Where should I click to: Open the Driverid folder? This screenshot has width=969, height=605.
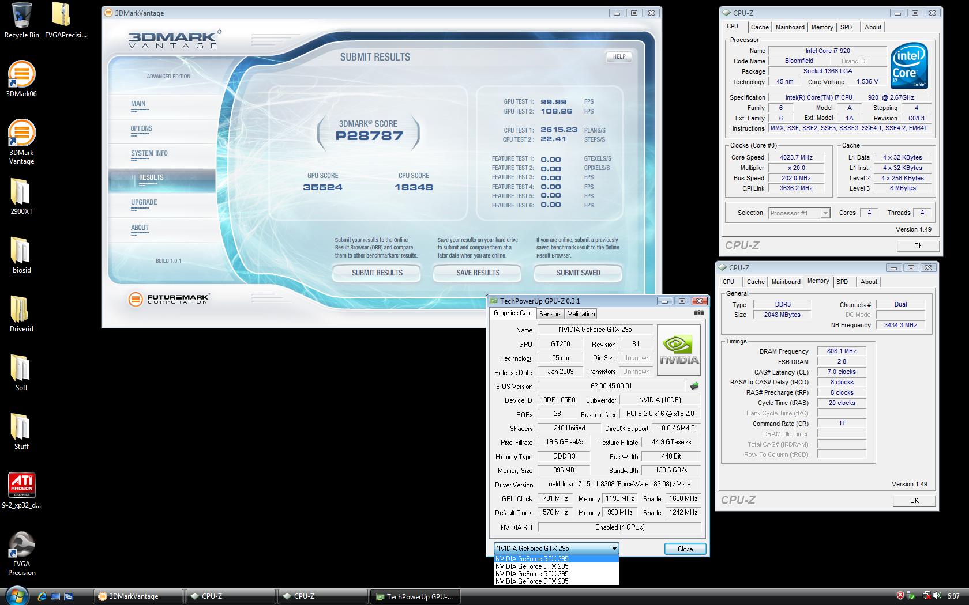click(x=21, y=314)
